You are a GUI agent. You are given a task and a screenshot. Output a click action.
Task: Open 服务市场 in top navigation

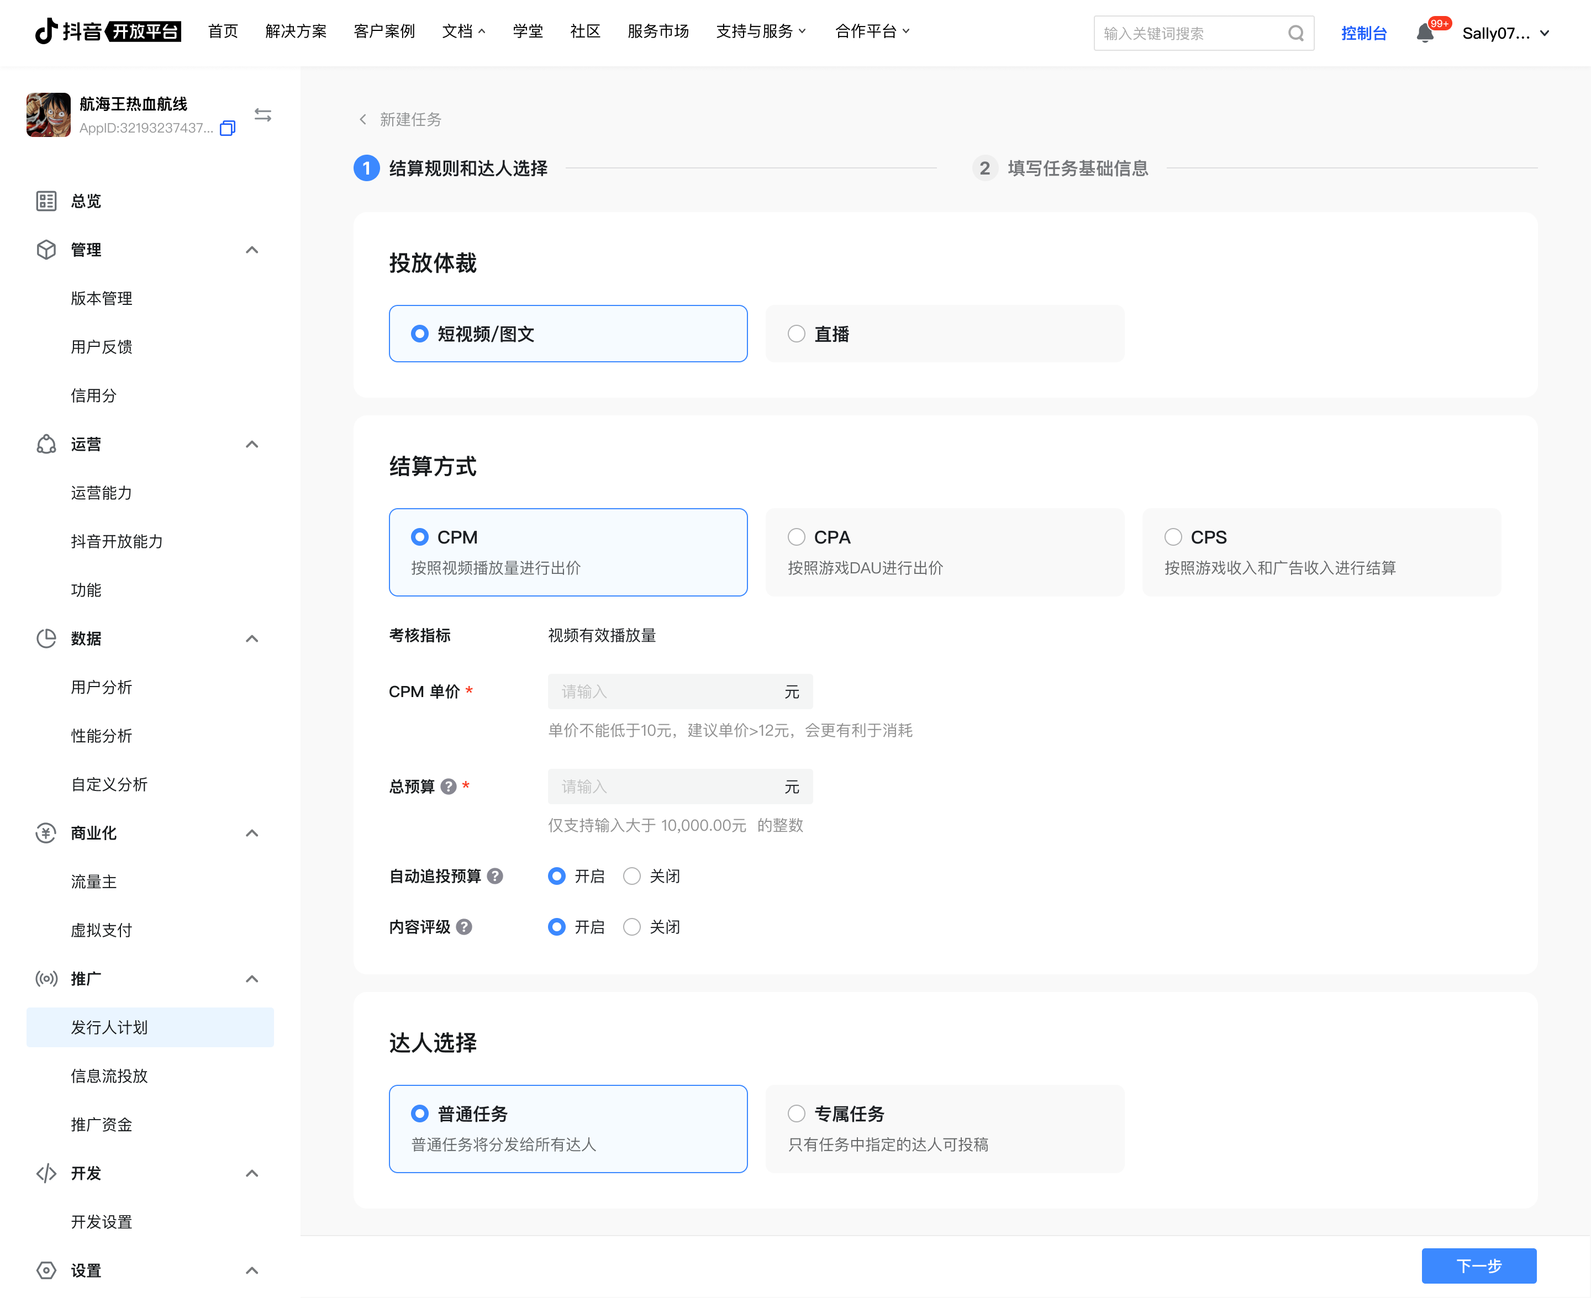tap(658, 31)
